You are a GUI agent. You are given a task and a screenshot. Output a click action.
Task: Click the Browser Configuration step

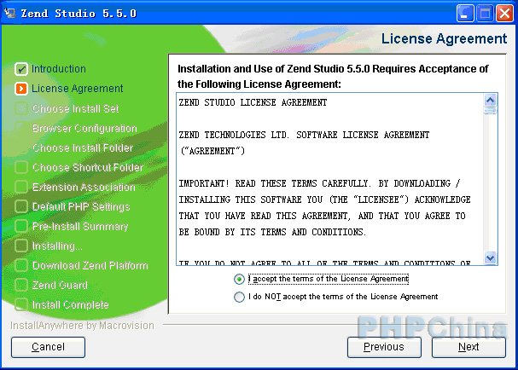84,128
